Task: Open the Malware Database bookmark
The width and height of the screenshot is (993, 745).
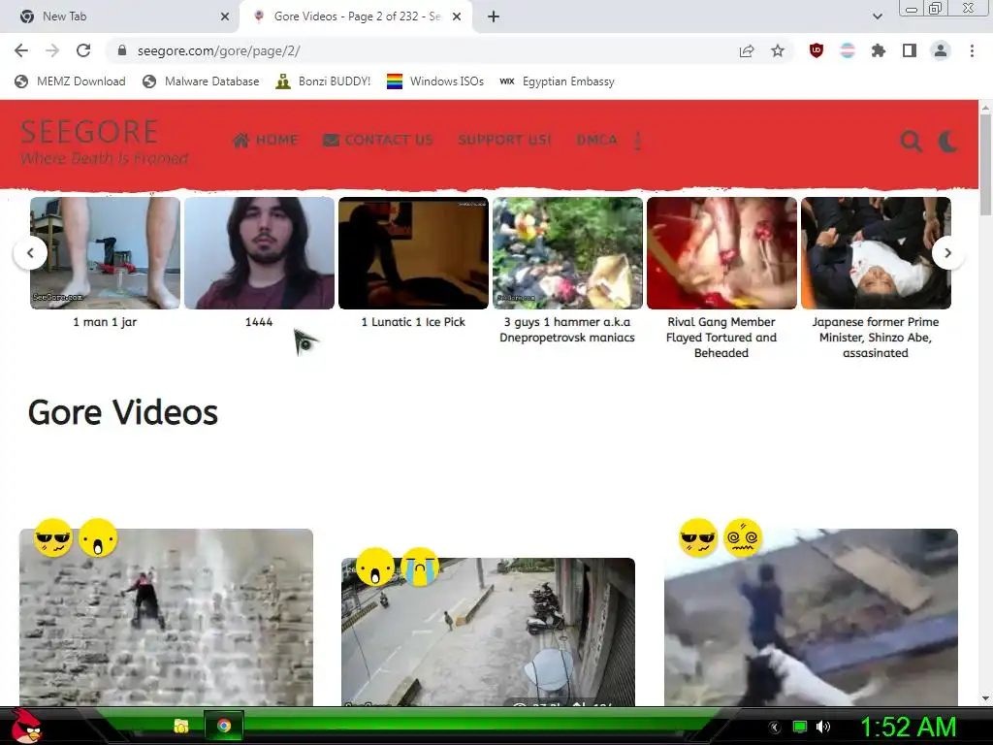Action: coord(201,81)
